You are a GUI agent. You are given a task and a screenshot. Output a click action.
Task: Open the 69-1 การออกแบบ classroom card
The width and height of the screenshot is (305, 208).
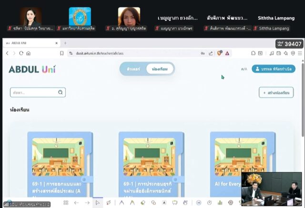pos(60,165)
